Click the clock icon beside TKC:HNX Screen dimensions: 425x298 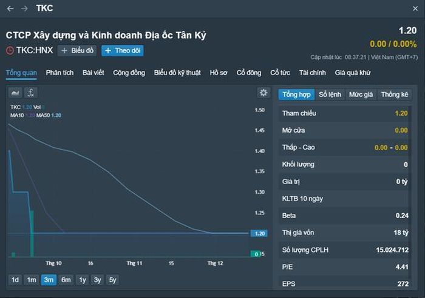click(10, 51)
